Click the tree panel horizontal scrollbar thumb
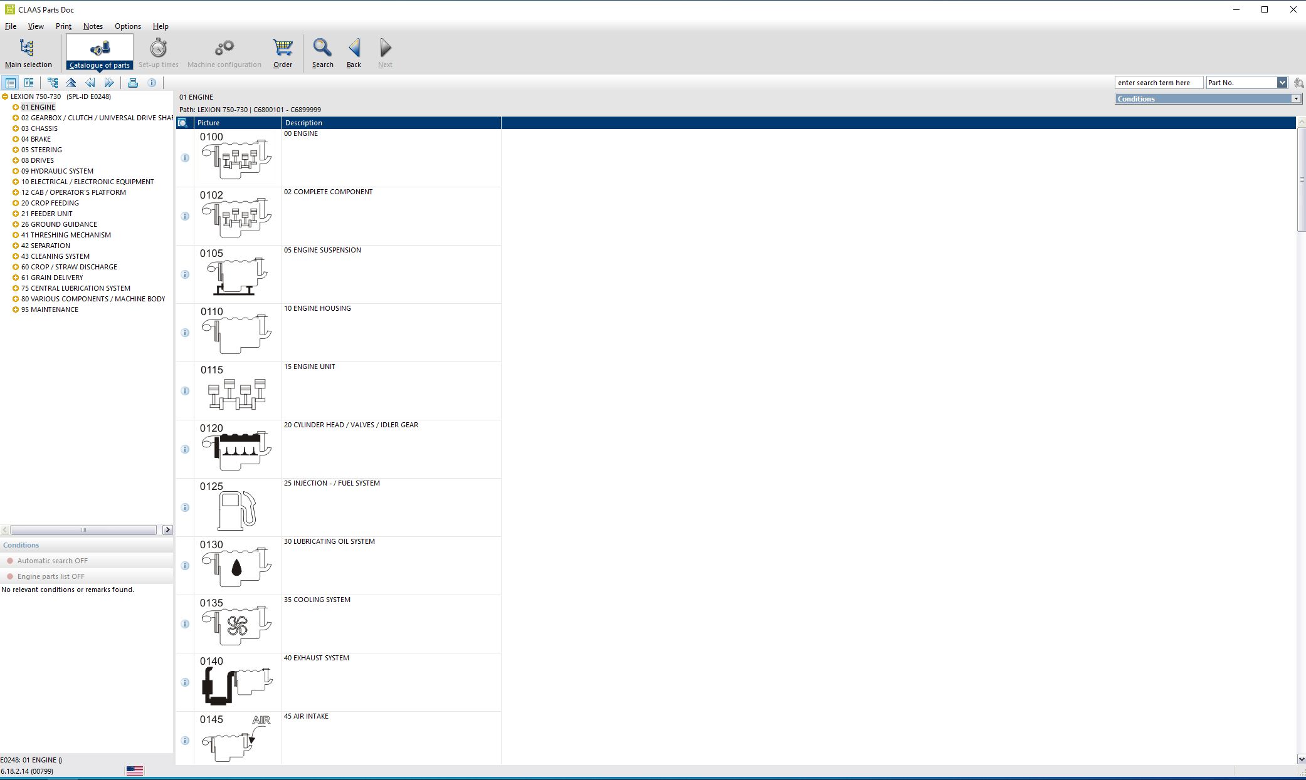The width and height of the screenshot is (1306, 780). coord(83,530)
